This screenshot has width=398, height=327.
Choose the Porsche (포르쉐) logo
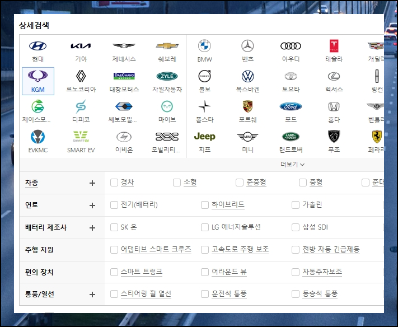[x=247, y=106]
